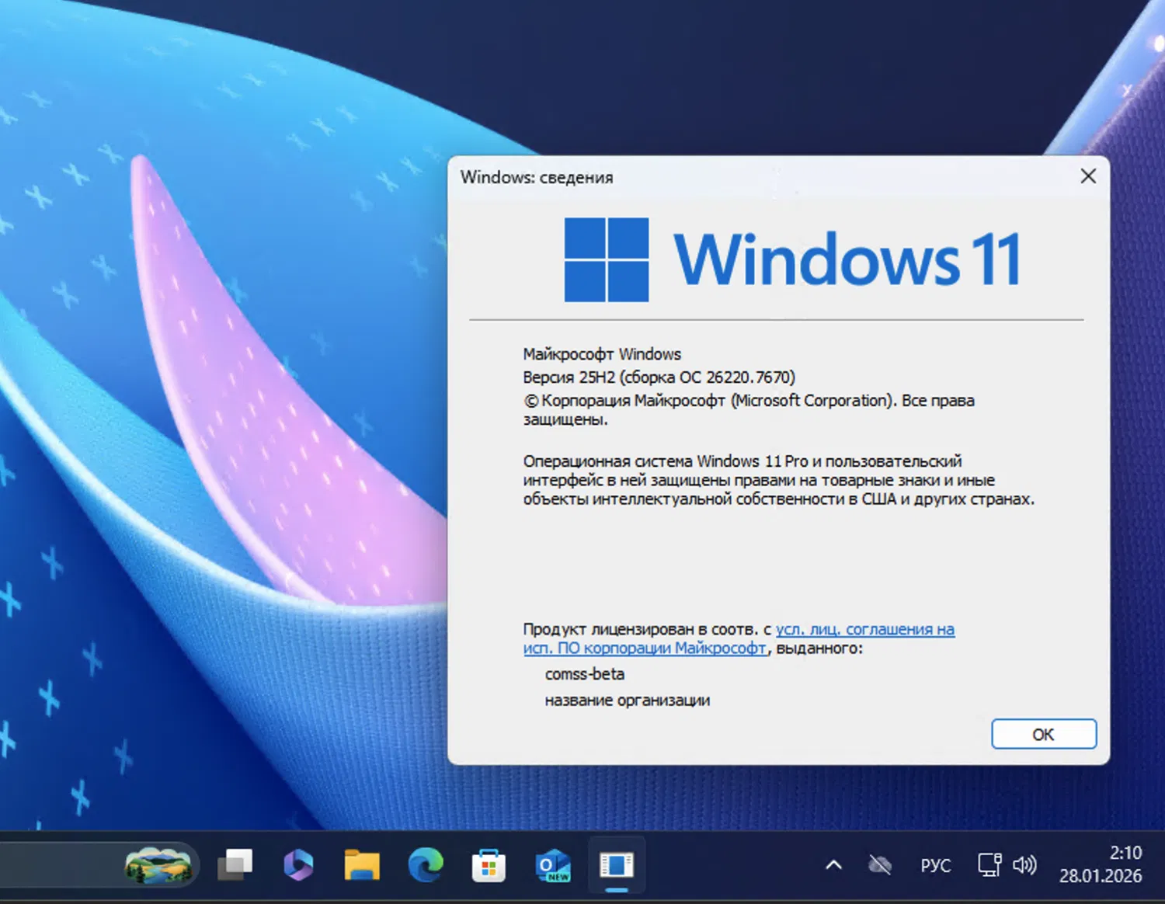
Task: Click the исп. ПО корпорации Майкрософт link
Action: click(643, 648)
